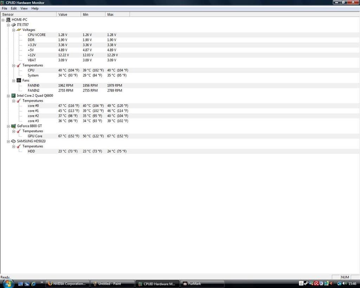Click the GeForce 8800 GT card icon

pos(14,126)
